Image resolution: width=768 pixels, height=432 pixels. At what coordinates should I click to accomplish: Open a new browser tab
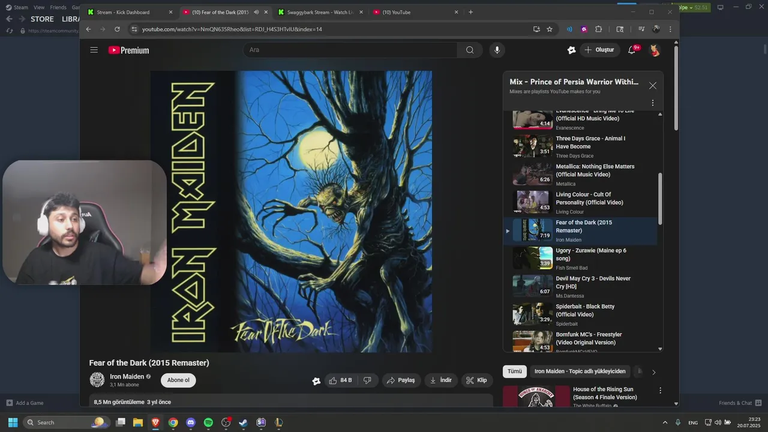[470, 12]
